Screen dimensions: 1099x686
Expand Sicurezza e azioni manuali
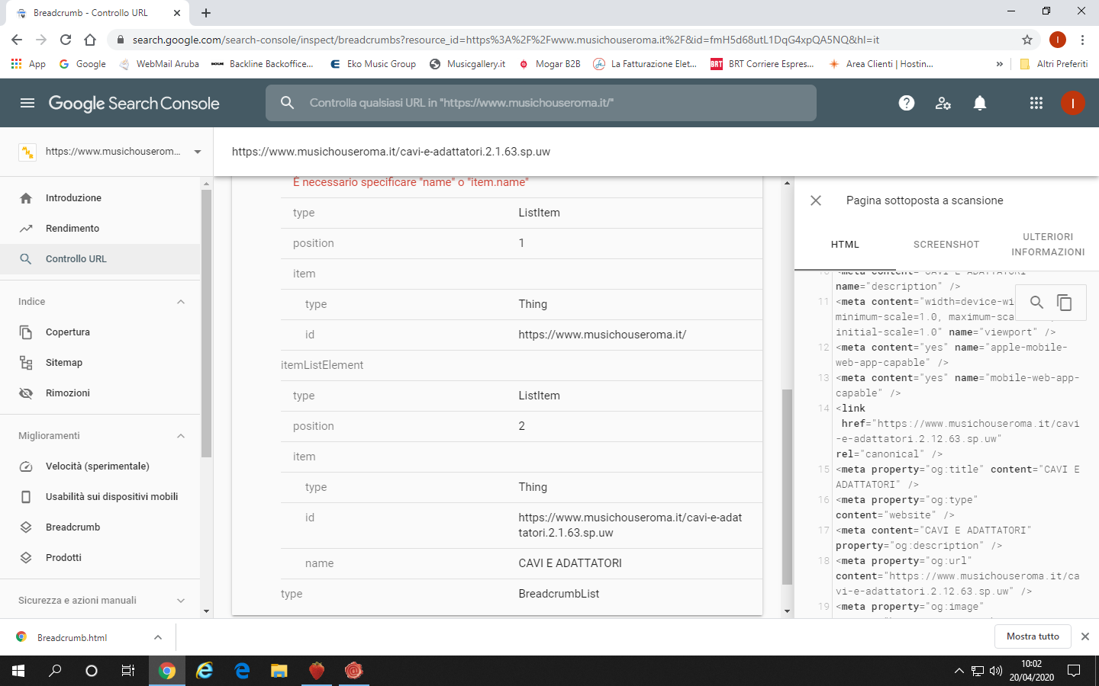181,601
